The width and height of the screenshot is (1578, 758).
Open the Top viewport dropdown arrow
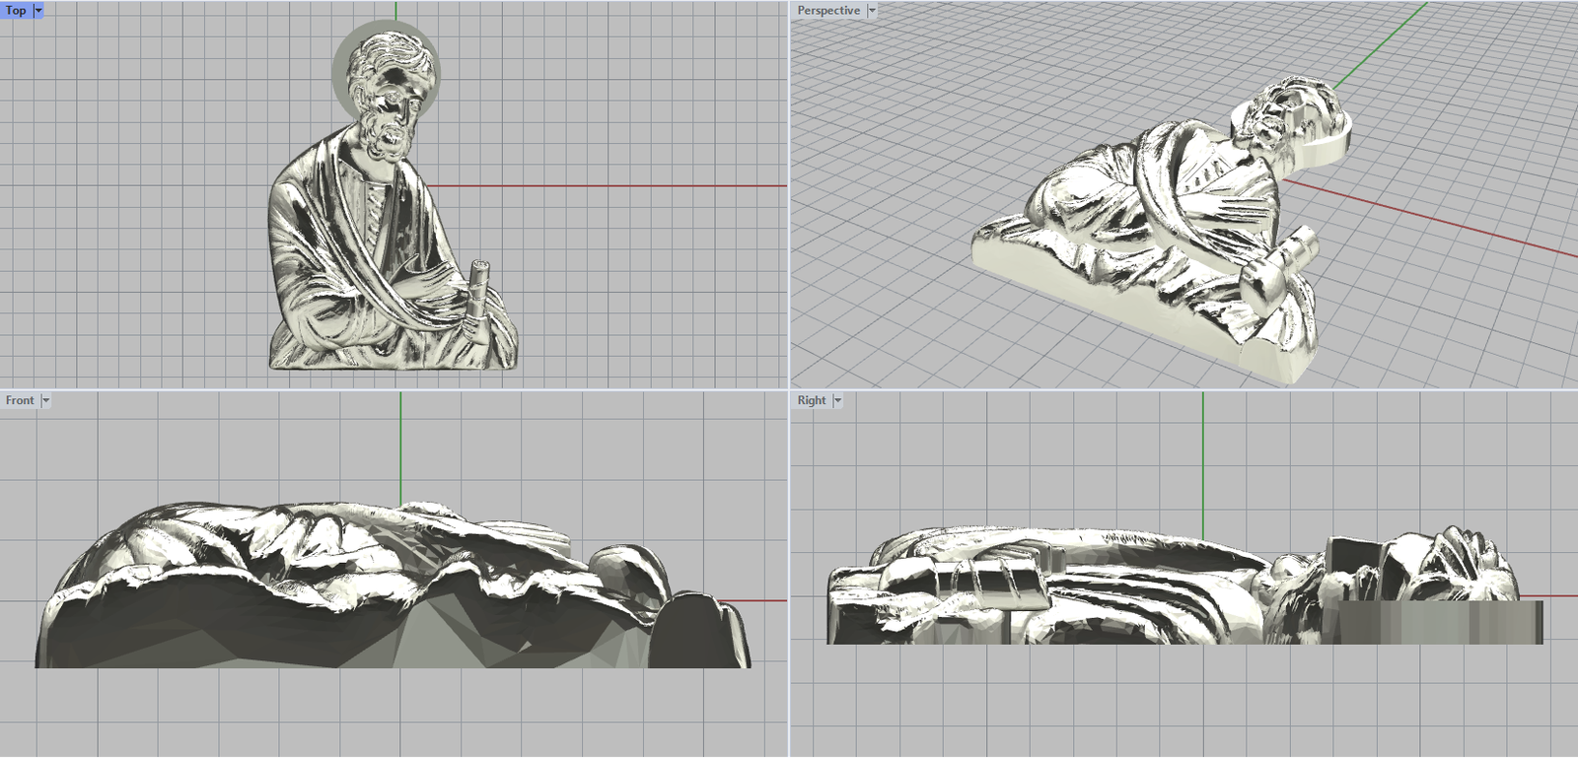(38, 10)
